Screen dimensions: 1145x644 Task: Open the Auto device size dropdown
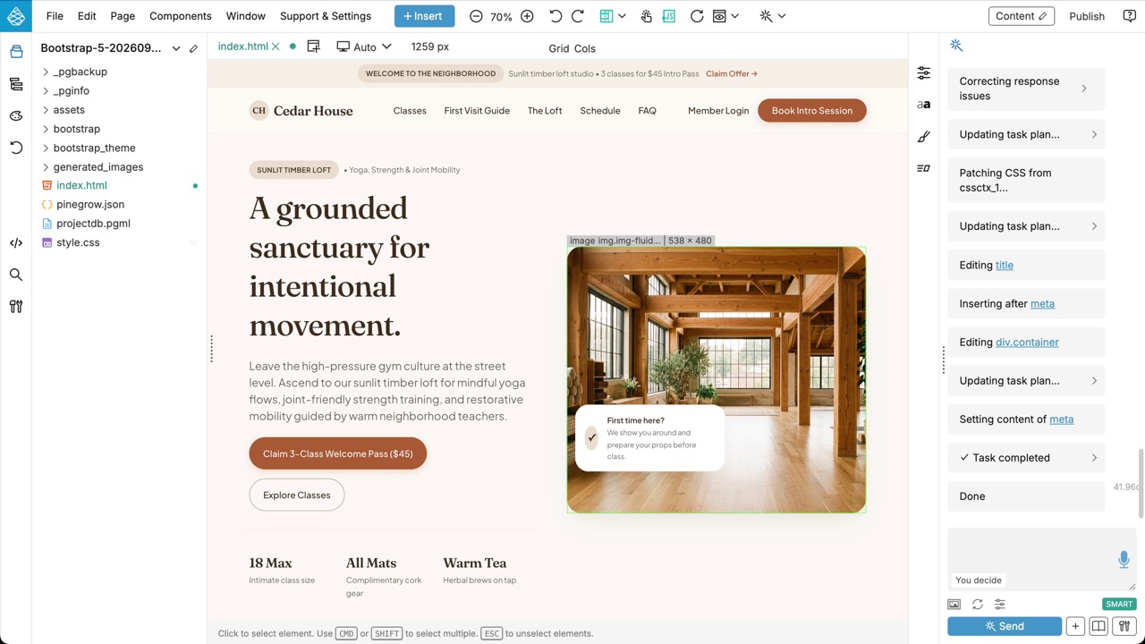(x=364, y=47)
